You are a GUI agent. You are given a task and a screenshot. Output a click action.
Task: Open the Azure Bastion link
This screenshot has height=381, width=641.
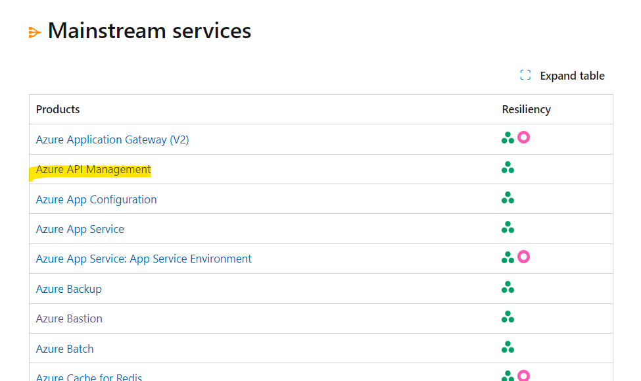(x=69, y=318)
